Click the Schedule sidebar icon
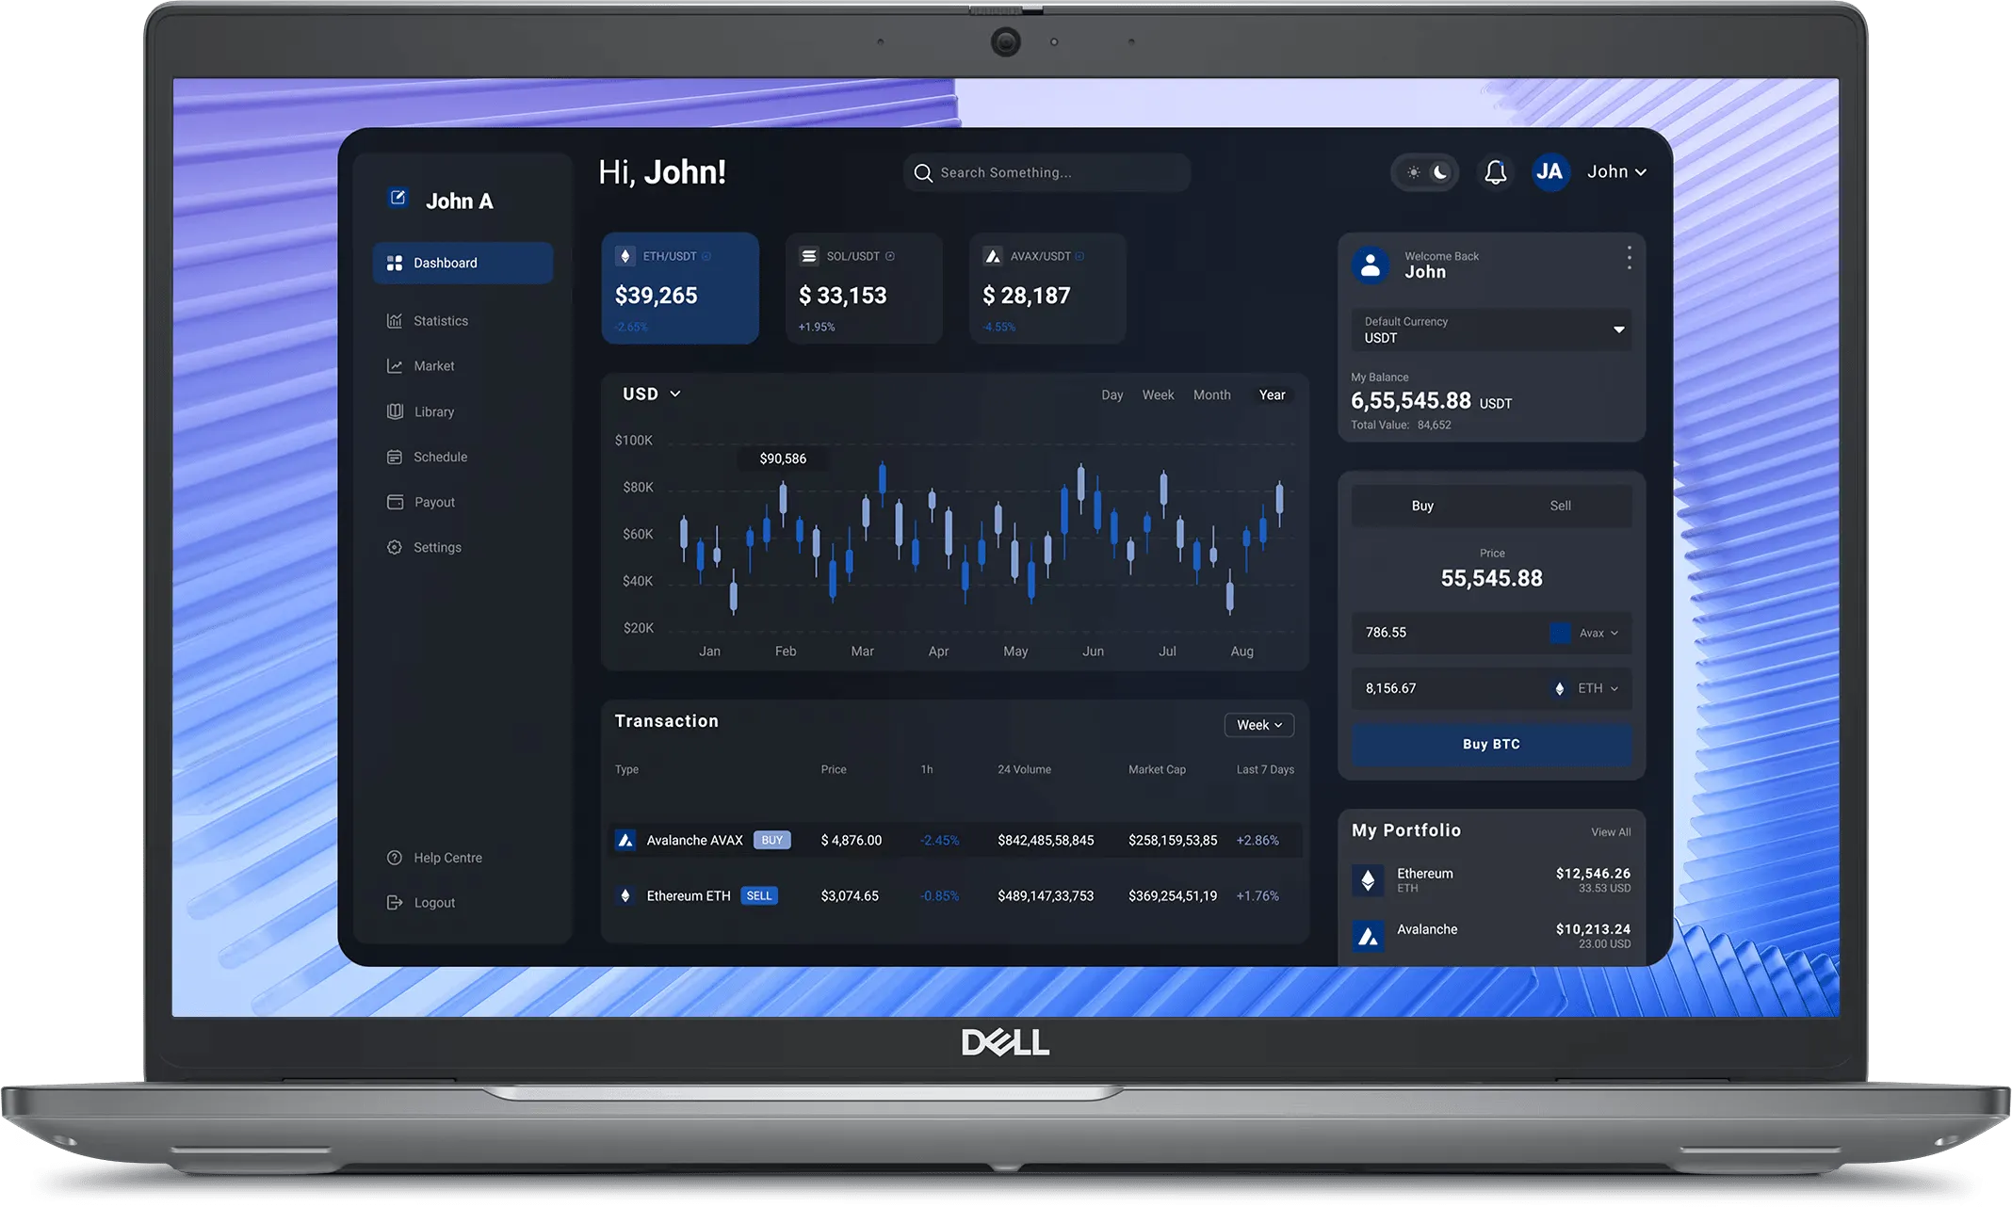The width and height of the screenshot is (2012, 1207). pyautogui.click(x=396, y=457)
